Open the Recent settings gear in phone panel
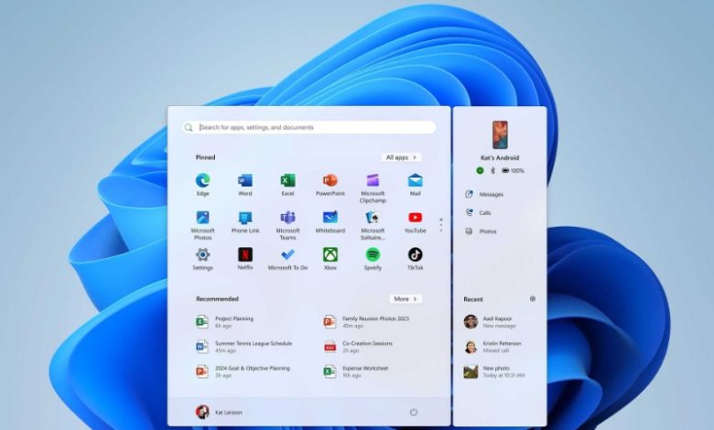The width and height of the screenshot is (714, 430). (533, 299)
